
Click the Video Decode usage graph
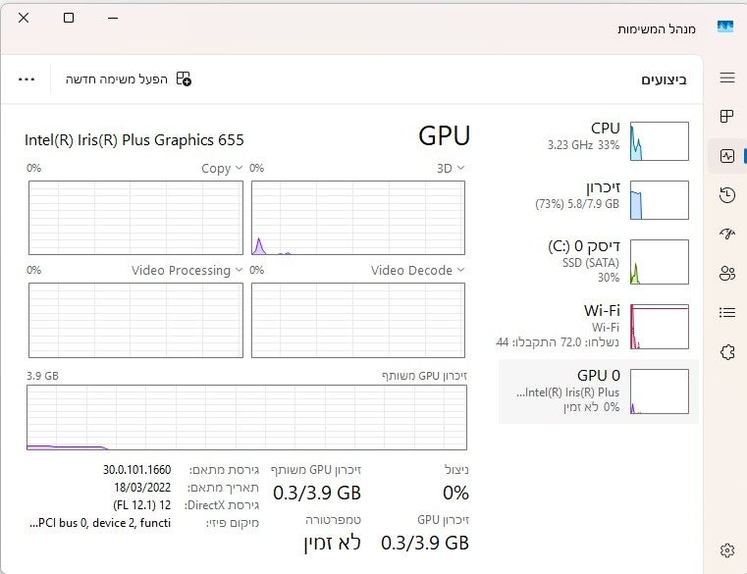(358, 320)
